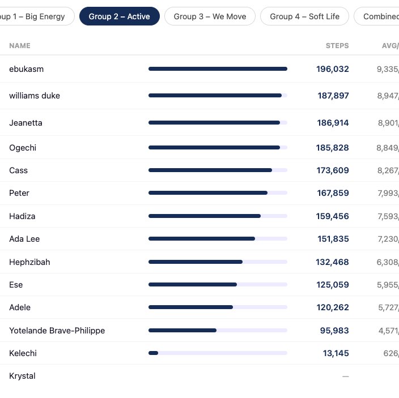The width and height of the screenshot is (399, 398).
Task: Click the step count 185,828
Action: pyautogui.click(x=332, y=148)
